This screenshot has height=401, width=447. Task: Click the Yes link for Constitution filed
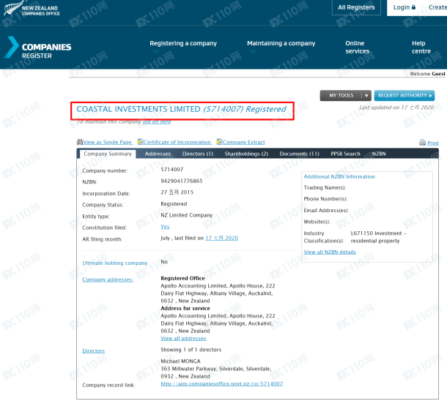click(165, 227)
